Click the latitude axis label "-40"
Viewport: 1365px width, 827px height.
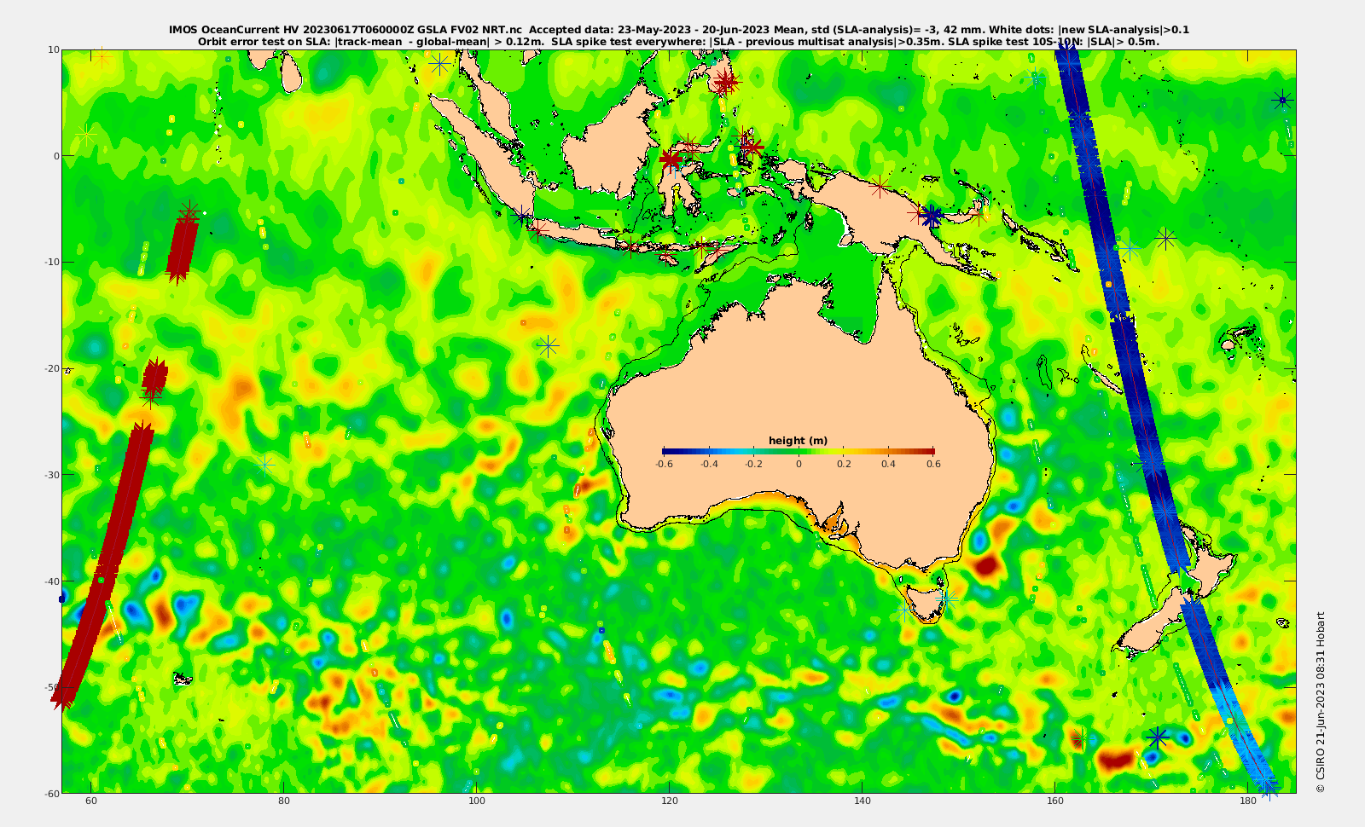click(50, 581)
